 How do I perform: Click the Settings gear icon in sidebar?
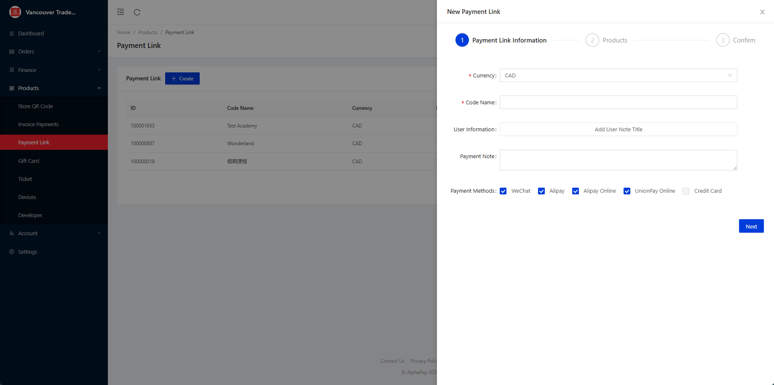click(x=12, y=252)
